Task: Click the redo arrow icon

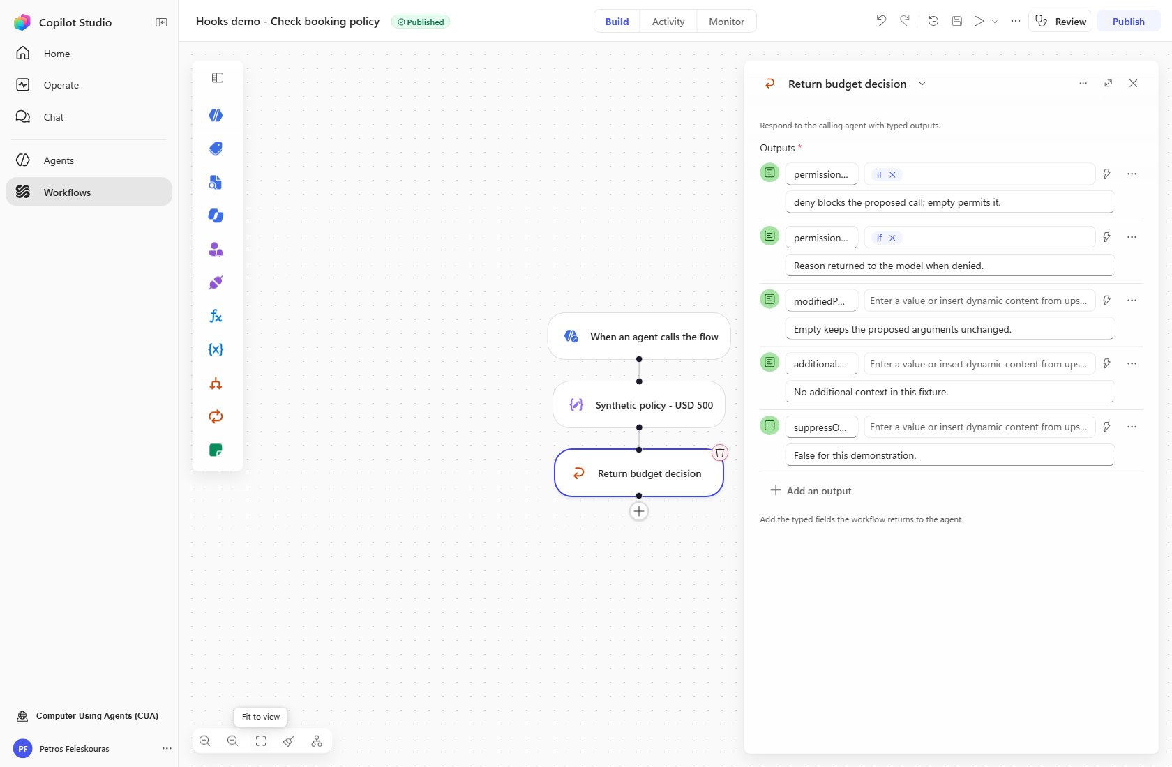Action: (x=905, y=21)
